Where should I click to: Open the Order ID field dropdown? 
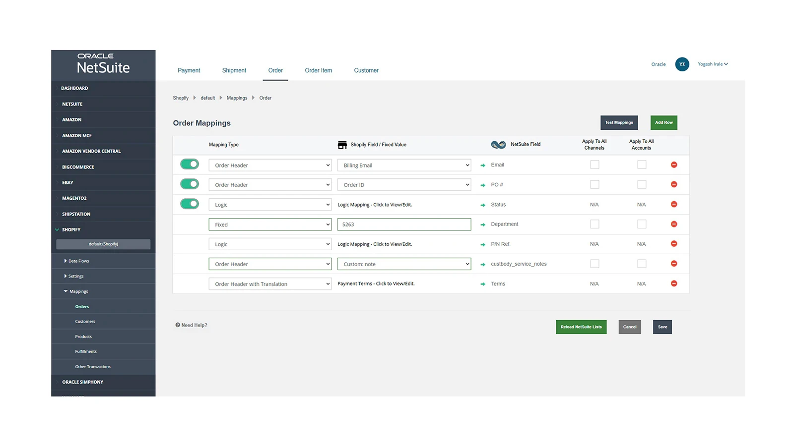tap(404, 185)
